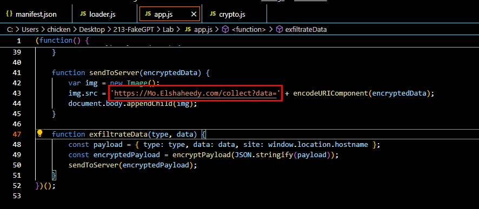Click sendToServer call on line 50
Screen dimensions: 479x209
coord(93,165)
